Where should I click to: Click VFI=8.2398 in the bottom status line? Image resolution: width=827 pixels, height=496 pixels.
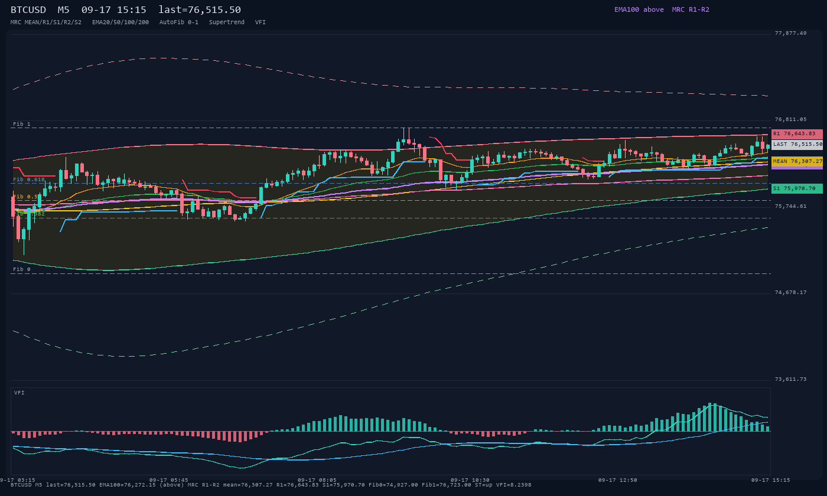tap(514, 485)
